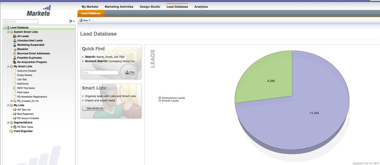Select the All Leads smart list

point(23,36)
